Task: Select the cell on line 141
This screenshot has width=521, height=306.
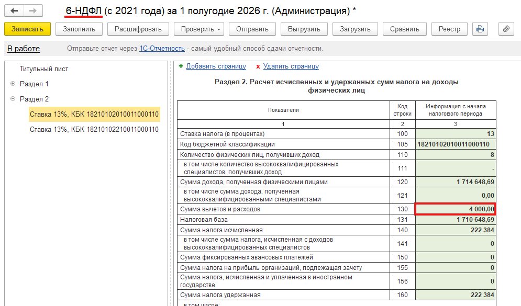Action: (456, 244)
